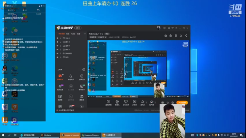The width and height of the screenshot is (246, 138).
Task: Toggle the lock on the 全屏 1 layer
Action: point(60,46)
